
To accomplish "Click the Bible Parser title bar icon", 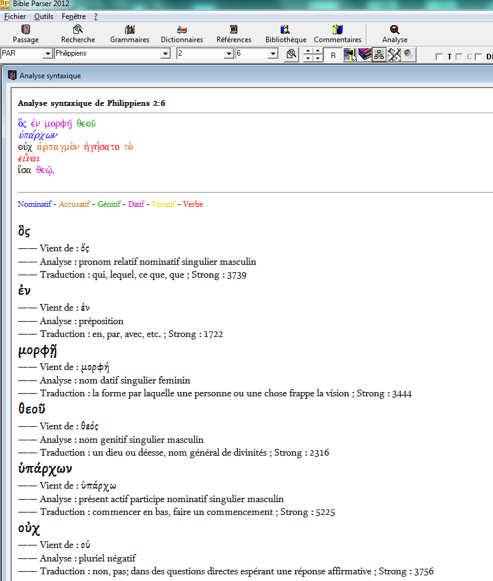I will coord(4,4).
